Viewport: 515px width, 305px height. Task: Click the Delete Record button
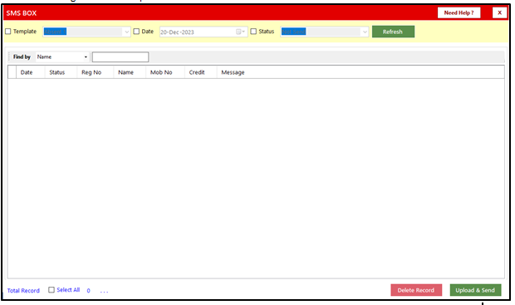pos(416,290)
